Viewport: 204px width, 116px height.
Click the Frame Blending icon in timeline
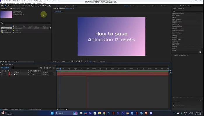tap(47, 68)
